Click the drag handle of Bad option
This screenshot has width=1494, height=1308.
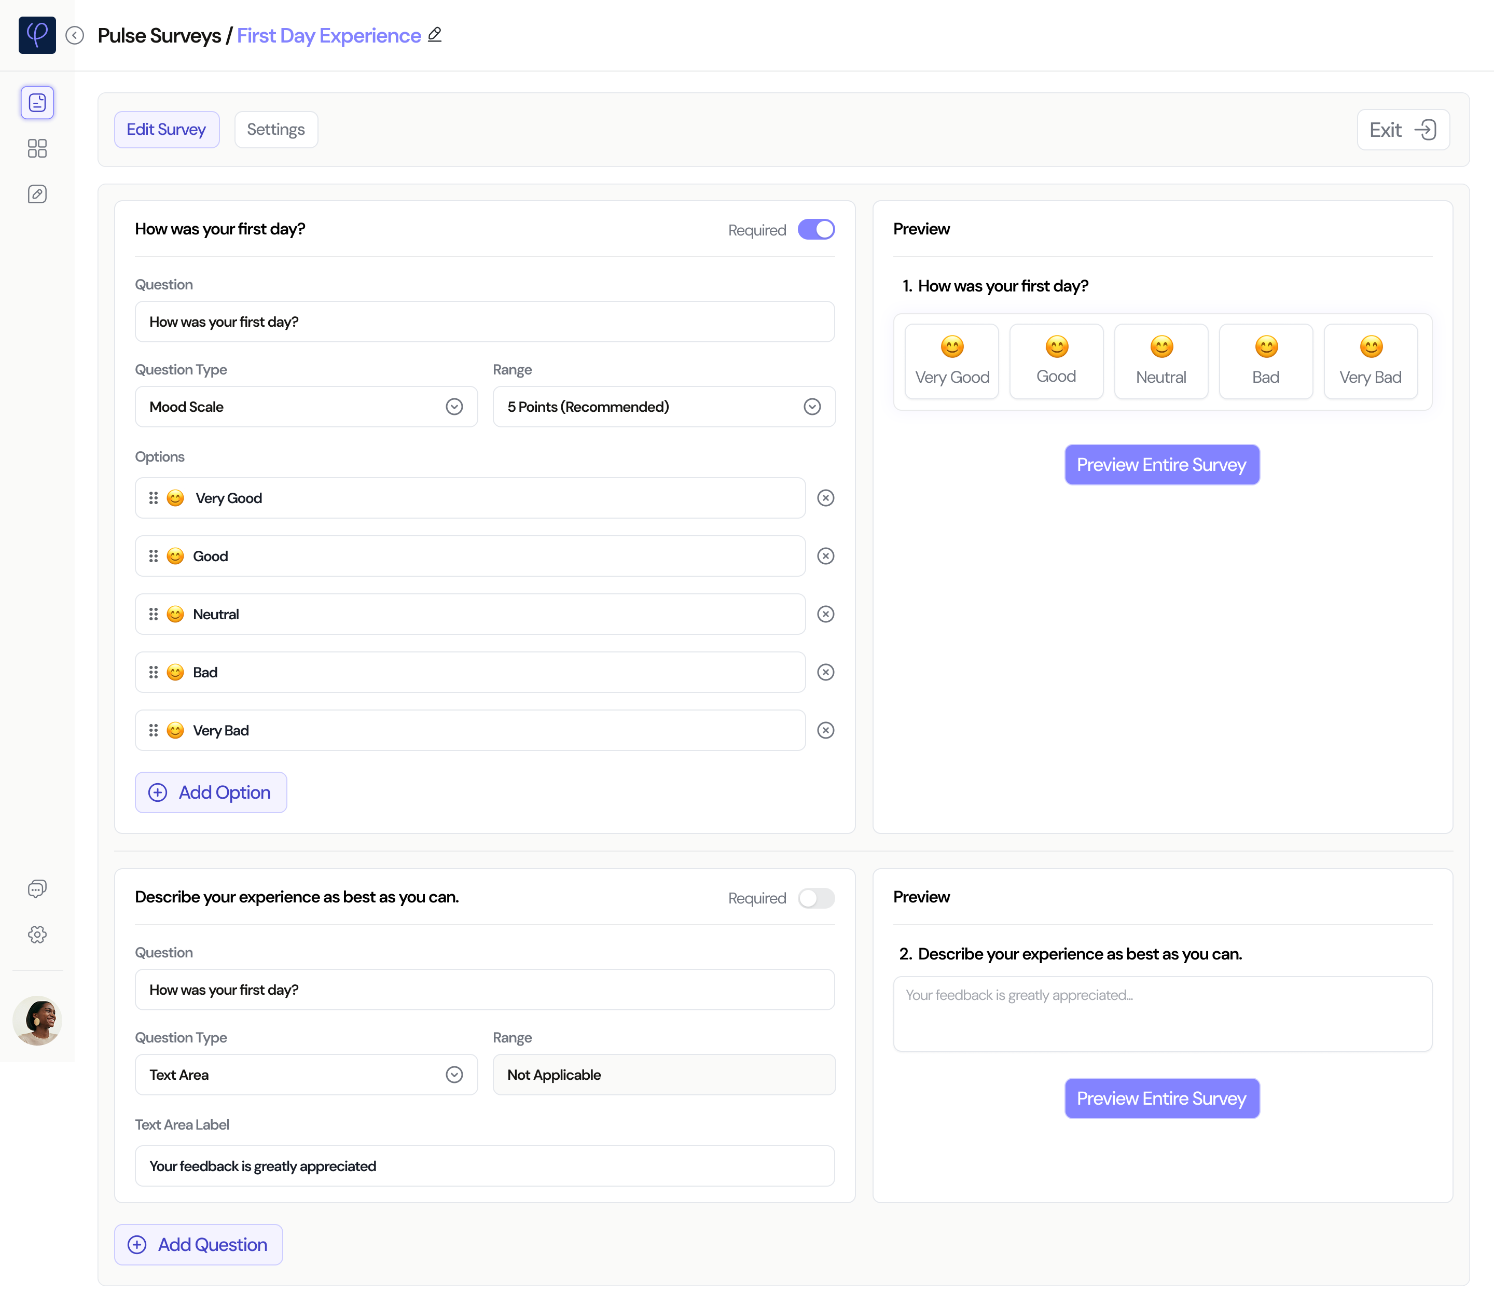[x=154, y=672]
